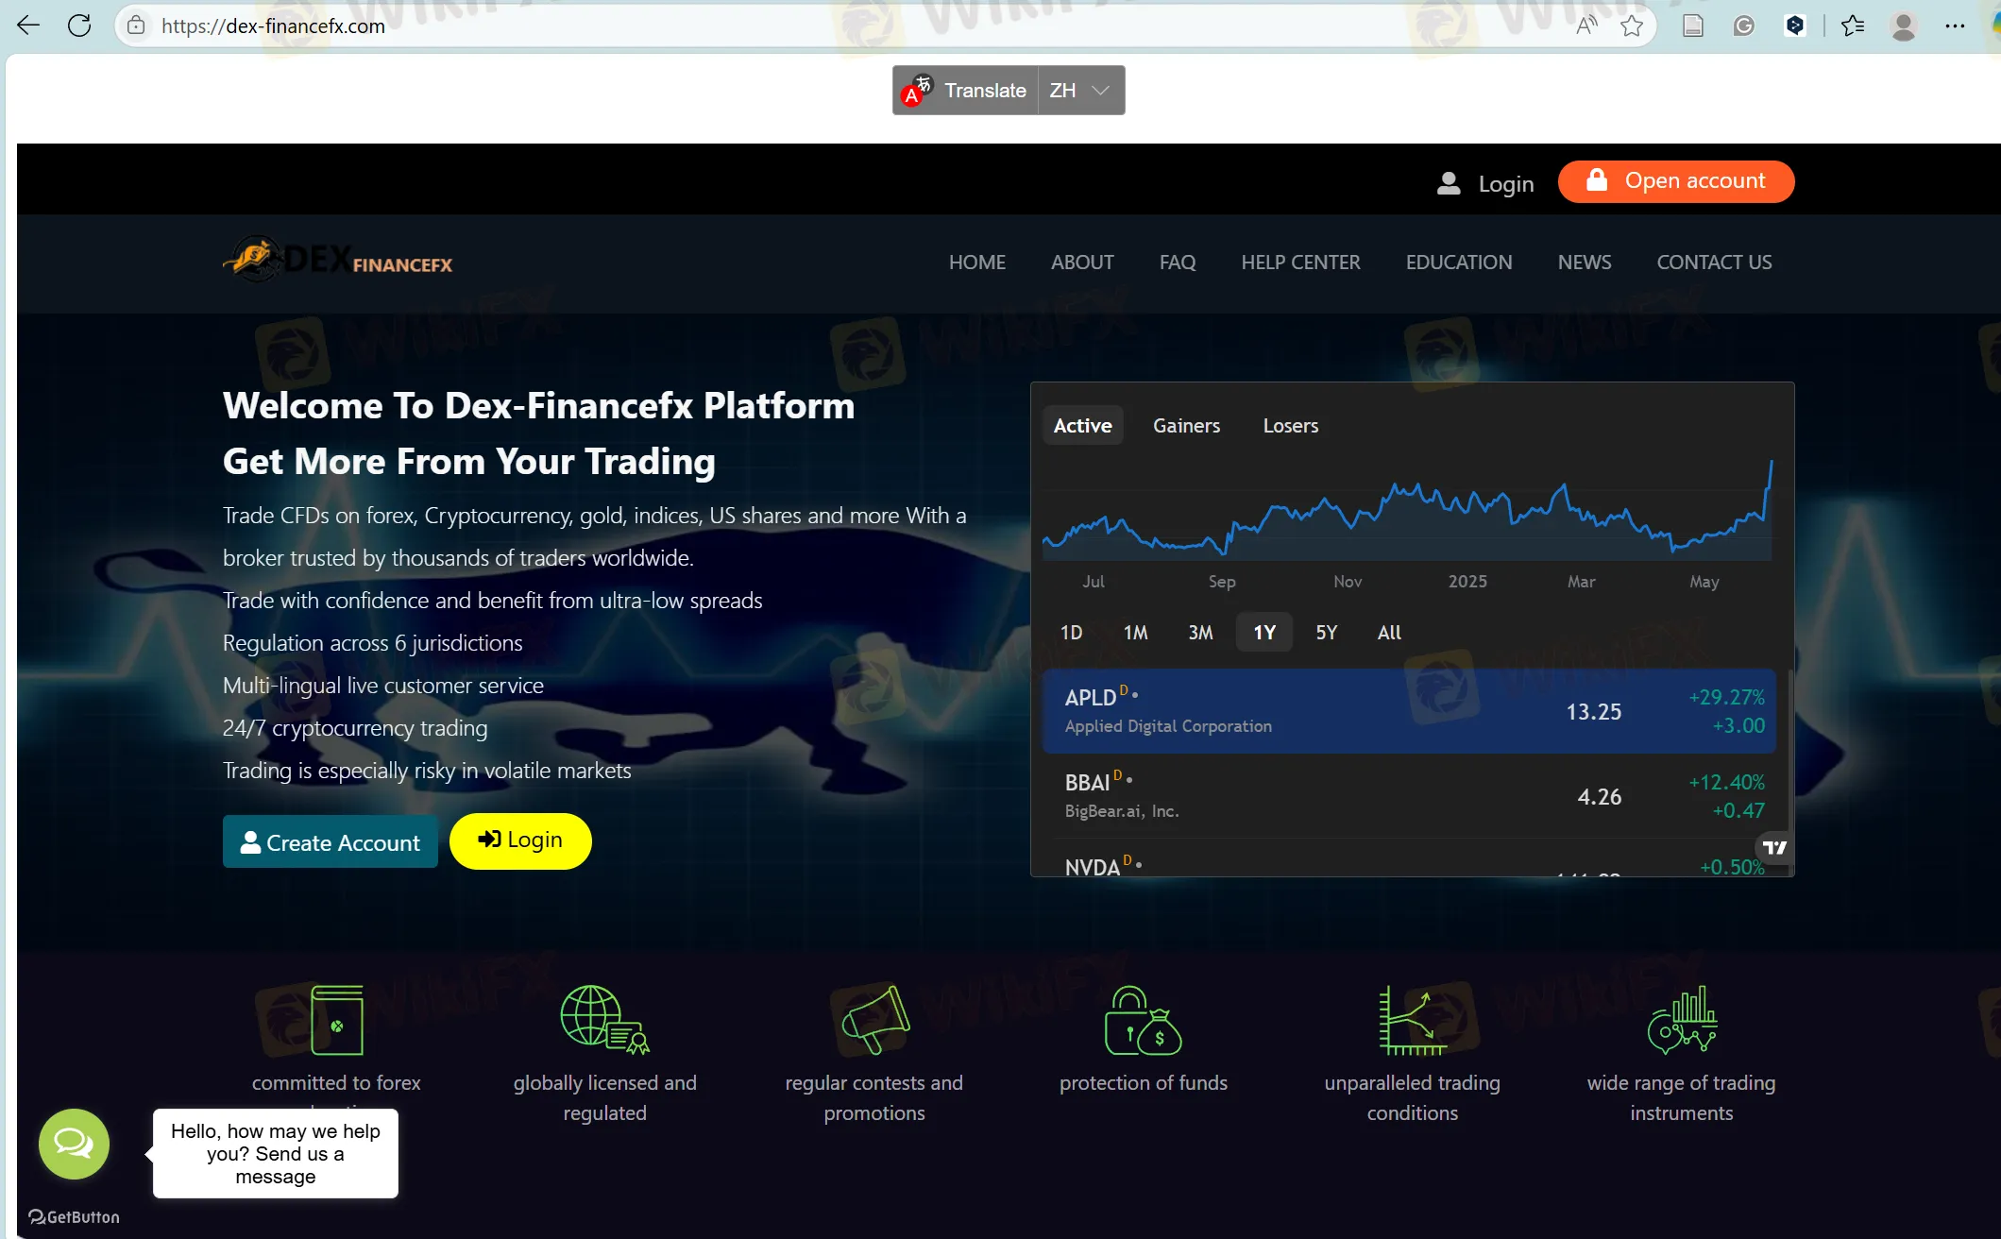This screenshot has height=1239, width=2001.
Task: Switch to the Gainers tab
Action: pyautogui.click(x=1186, y=425)
